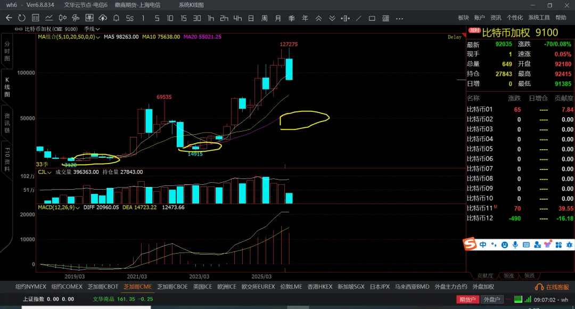
Task: Go back using the arrow icon
Action: (x=9, y=18)
